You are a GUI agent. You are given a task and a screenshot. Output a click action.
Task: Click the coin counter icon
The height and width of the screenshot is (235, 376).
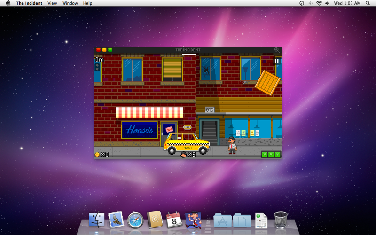(97, 154)
